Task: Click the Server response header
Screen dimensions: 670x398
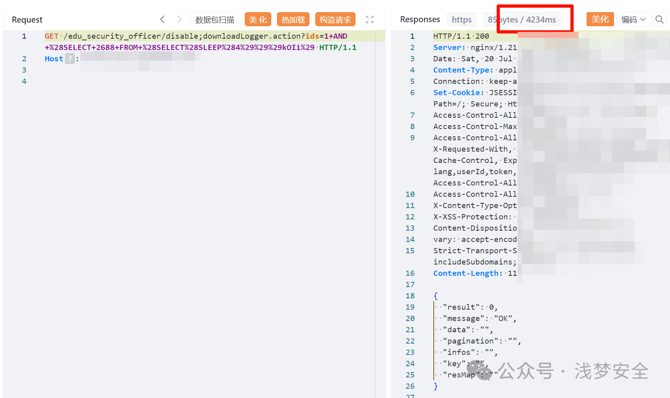Action: click(449, 47)
